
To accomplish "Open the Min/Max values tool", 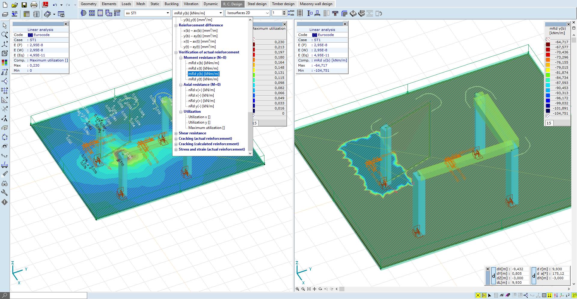I will click(x=291, y=13).
